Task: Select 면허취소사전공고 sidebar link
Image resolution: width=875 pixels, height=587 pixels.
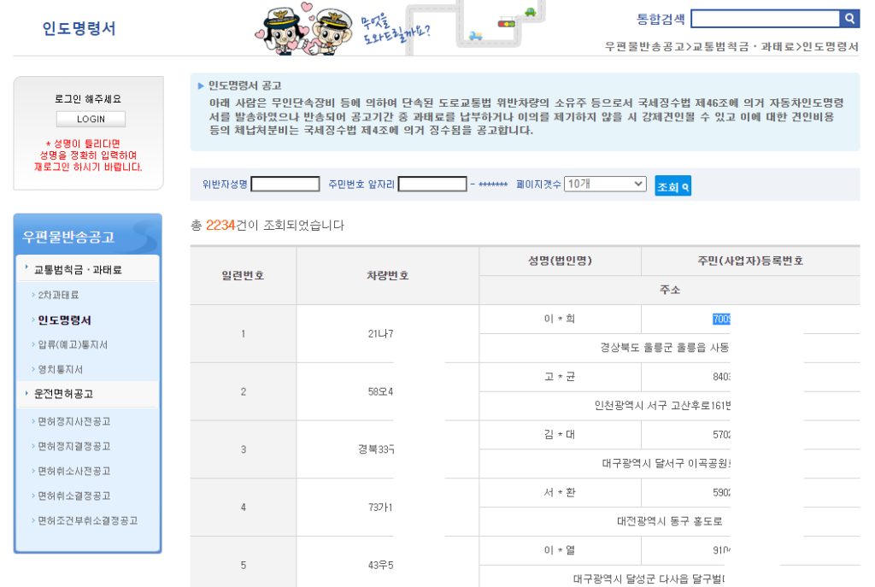Action: point(73,471)
